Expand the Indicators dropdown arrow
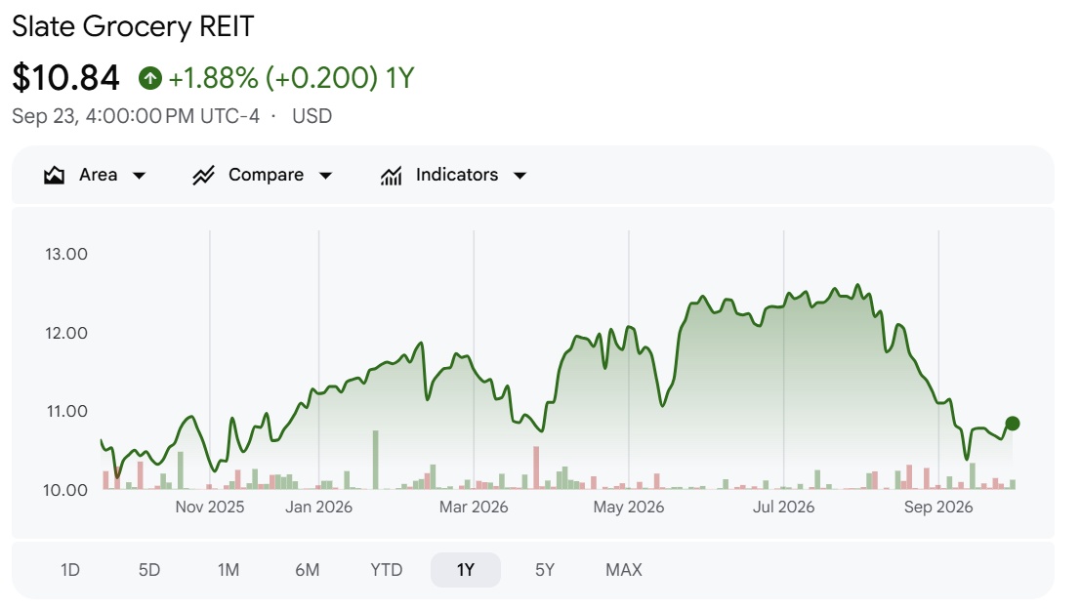The width and height of the screenshot is (1081, 610). [520, 176]
